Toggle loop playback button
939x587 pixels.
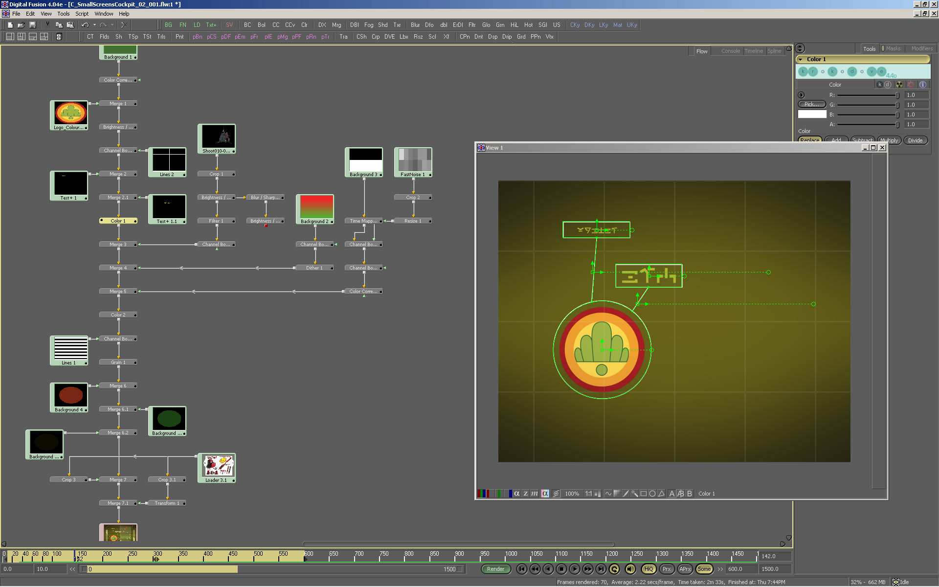(x=615, y=569)
